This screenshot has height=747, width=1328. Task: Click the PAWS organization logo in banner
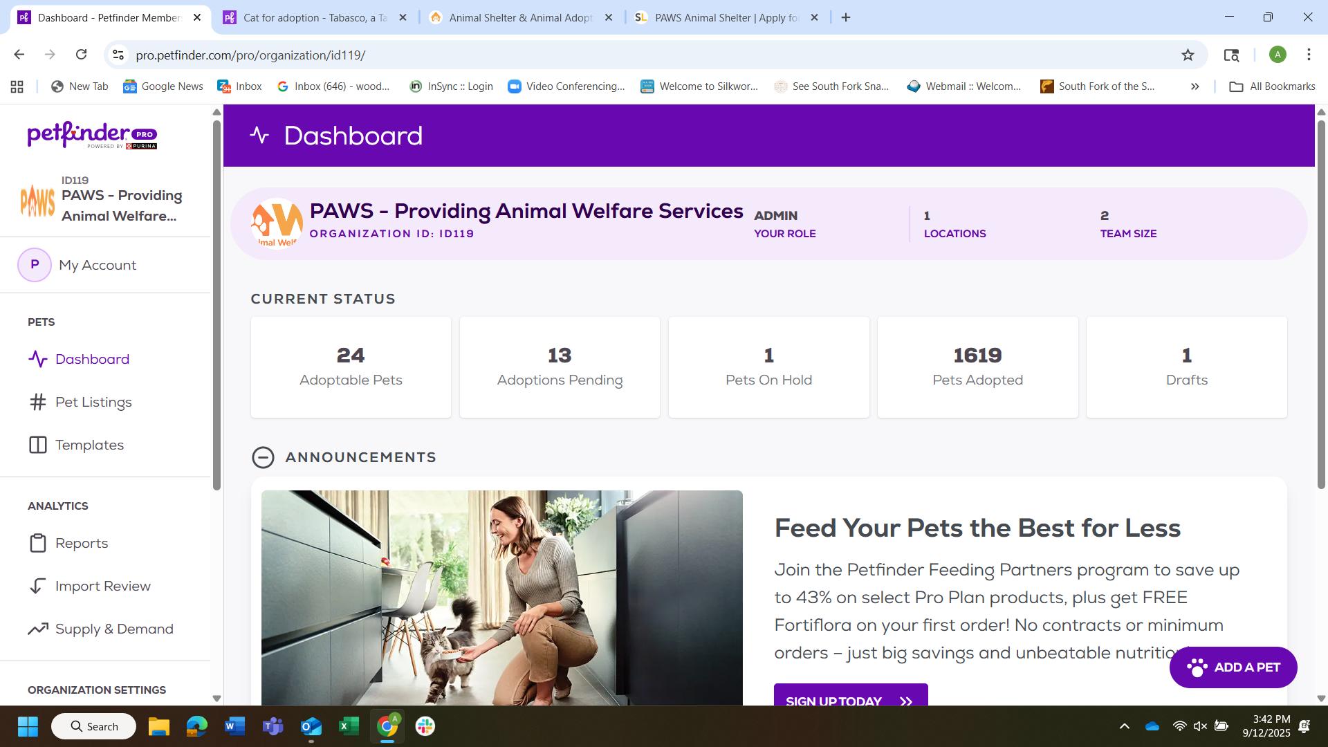(x=277, y=223)
